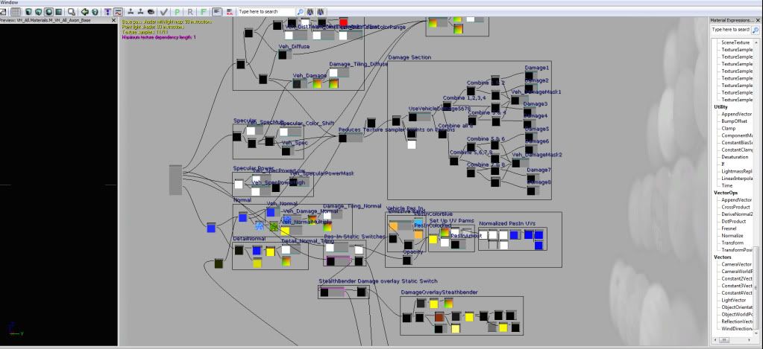Click the red color node swatch
This screenshot has height=349, width=763.
343,22
